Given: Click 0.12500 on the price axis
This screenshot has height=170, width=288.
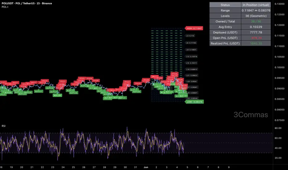Looking at the screenshot, I should [x=280, y=15].
